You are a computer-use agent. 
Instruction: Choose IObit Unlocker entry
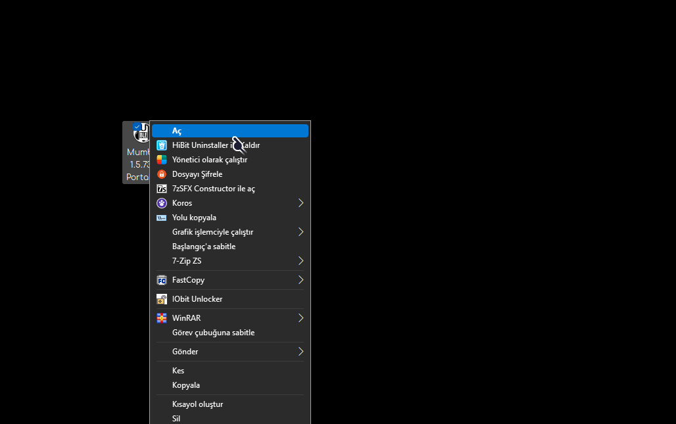(230, 299)
